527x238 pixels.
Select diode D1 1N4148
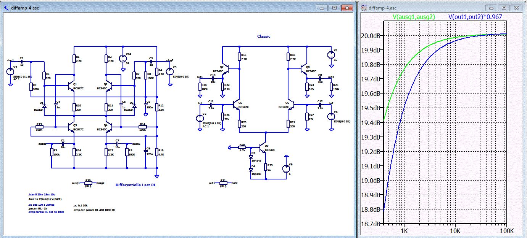(x=44, y=106)
